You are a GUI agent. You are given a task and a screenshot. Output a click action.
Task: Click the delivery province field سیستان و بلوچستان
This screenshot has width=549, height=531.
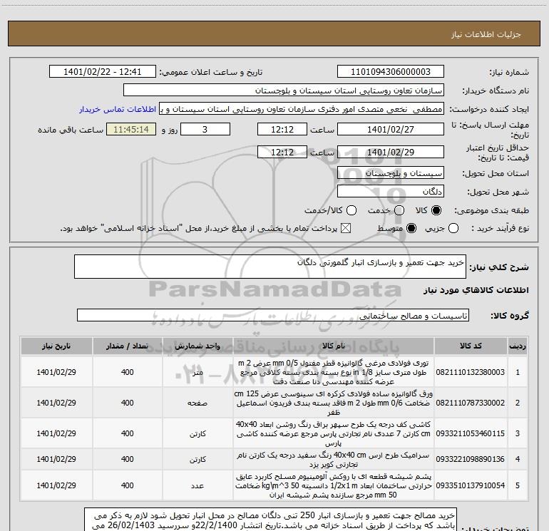391,172
